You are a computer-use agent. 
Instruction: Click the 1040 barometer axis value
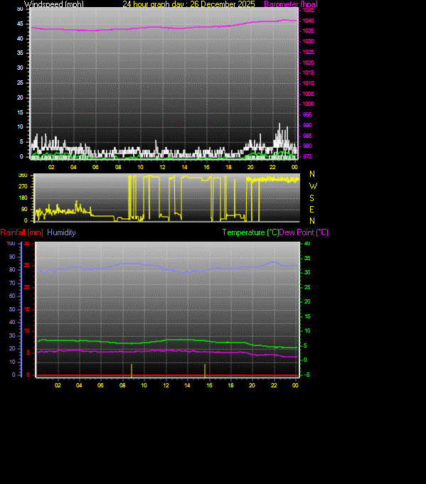pyautogui.click(x=308, y=21)
